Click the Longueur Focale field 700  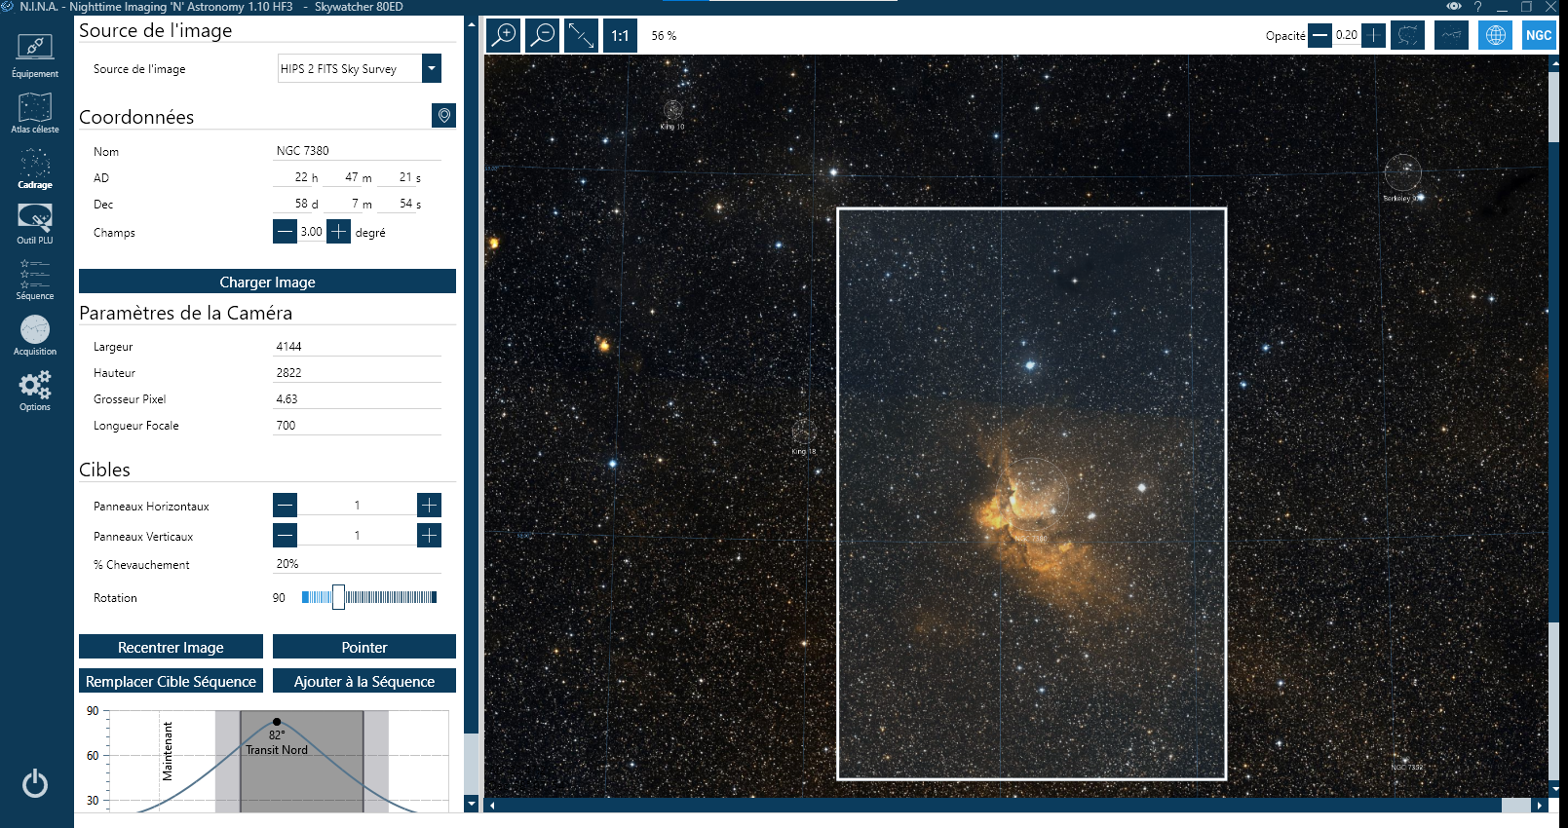pos(358,425)
